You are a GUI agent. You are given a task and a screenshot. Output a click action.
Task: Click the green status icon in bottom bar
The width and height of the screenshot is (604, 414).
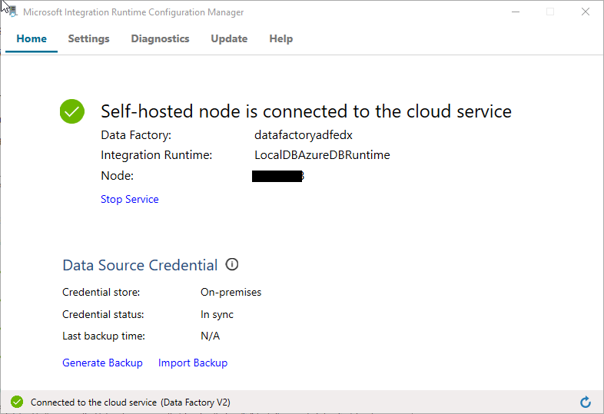[x=17, y=402]
